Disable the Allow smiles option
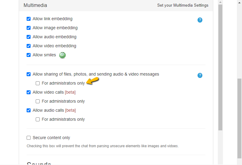The width and height of the screenshot is (242, 165). click(29, 55)
